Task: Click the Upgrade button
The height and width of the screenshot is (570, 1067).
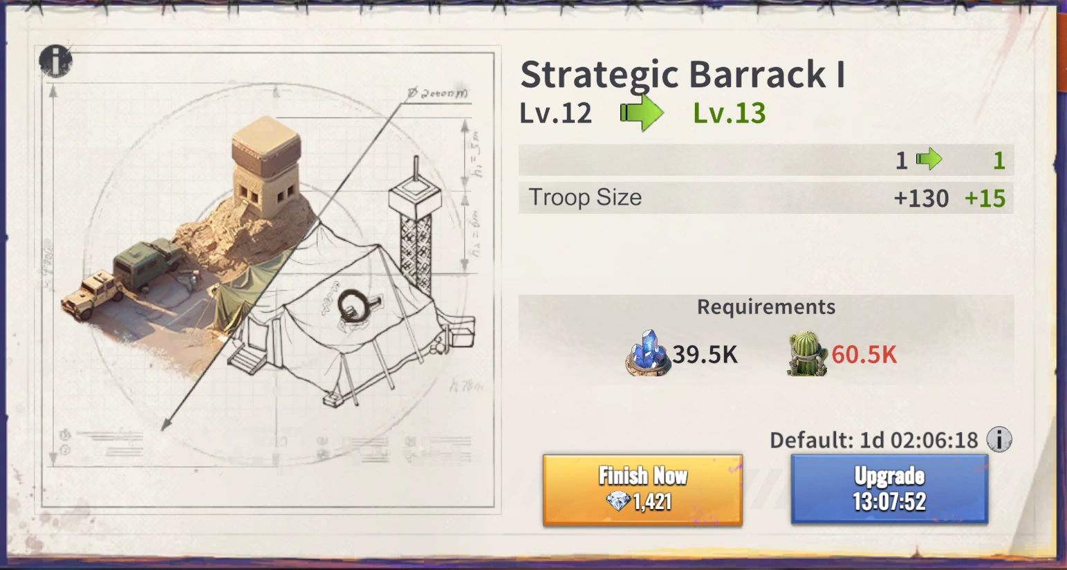Action: pos(889,488)
